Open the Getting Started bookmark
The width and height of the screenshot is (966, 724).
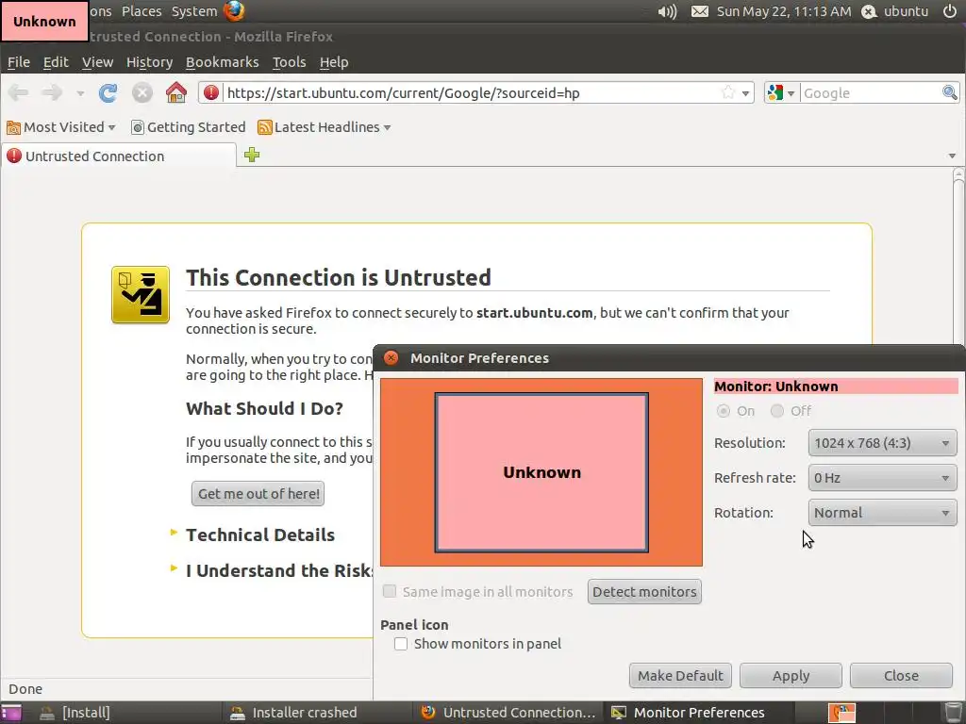pos(188,127)
